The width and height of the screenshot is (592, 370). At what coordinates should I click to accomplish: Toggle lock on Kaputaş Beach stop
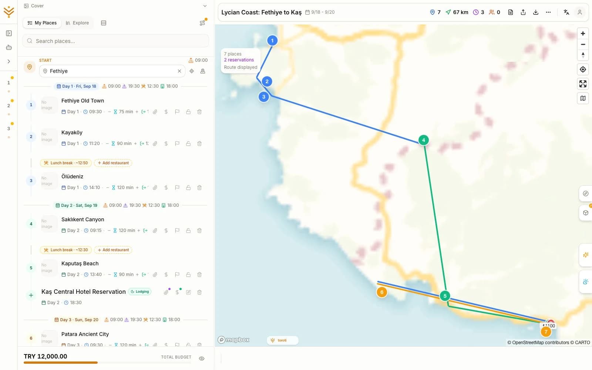click(x=188, y=275)
